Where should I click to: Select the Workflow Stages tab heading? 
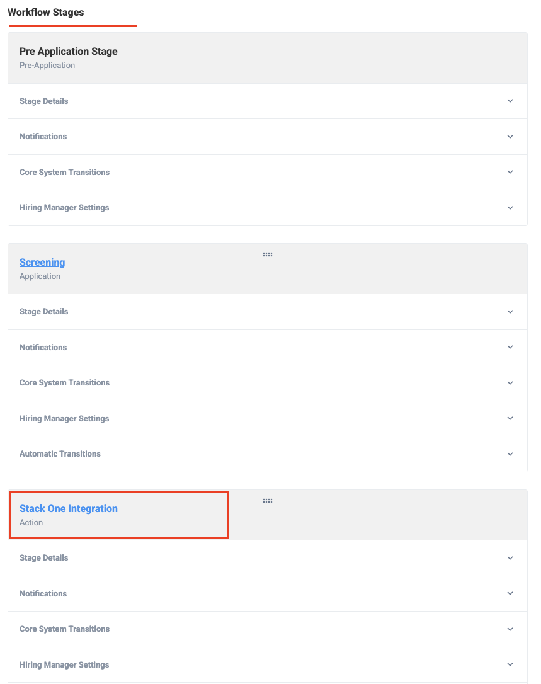point(46,12)
